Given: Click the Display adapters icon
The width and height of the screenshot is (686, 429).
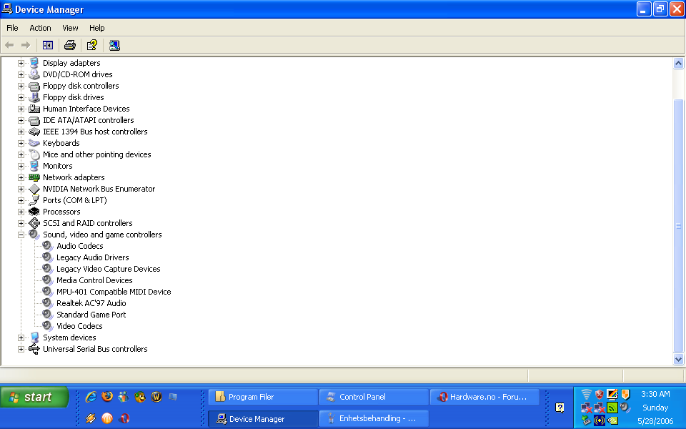Looking at the screenshot, I should point(34,63).
